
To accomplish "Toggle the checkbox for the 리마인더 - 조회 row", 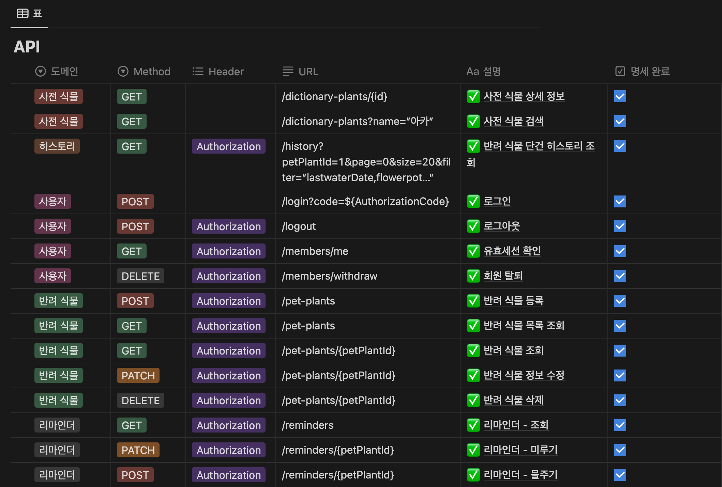I will 620,425.
